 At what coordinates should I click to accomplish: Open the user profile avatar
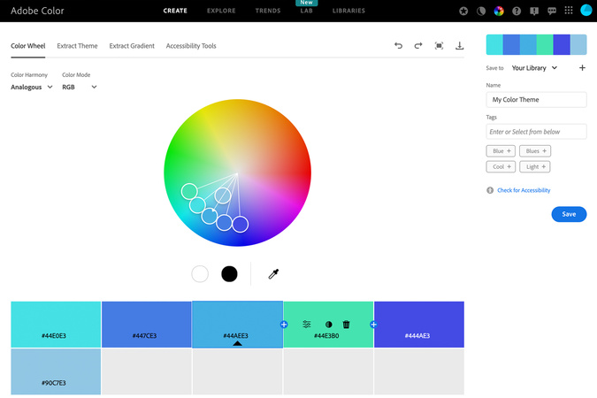[x=586, y=11]
